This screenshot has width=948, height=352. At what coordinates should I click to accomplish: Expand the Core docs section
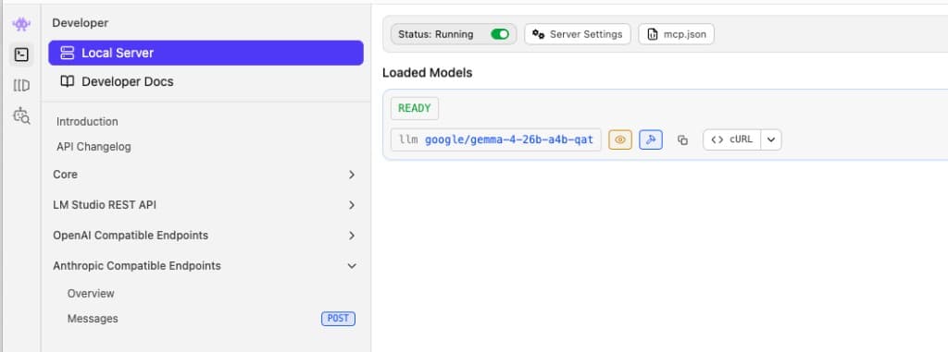click(205, 175)
